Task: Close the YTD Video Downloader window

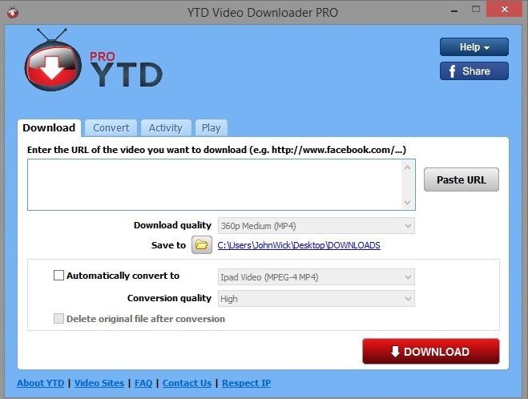Action: click(505, 9)
